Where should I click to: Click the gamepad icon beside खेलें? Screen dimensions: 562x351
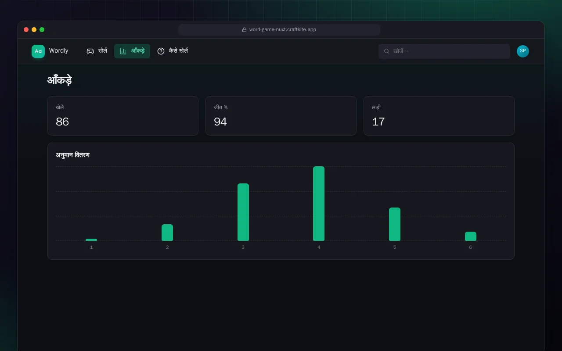click(90, 51)
